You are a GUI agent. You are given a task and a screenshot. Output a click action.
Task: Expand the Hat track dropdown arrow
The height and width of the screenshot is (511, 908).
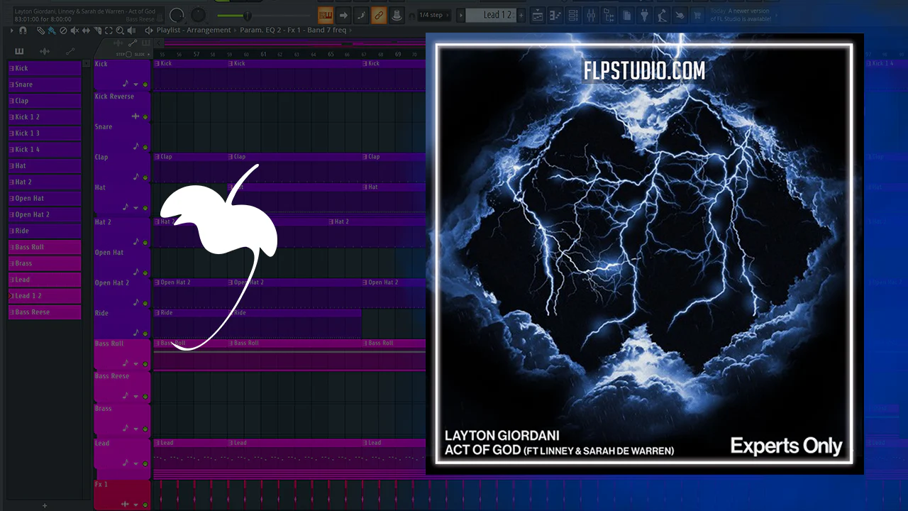tap(136, 208)
